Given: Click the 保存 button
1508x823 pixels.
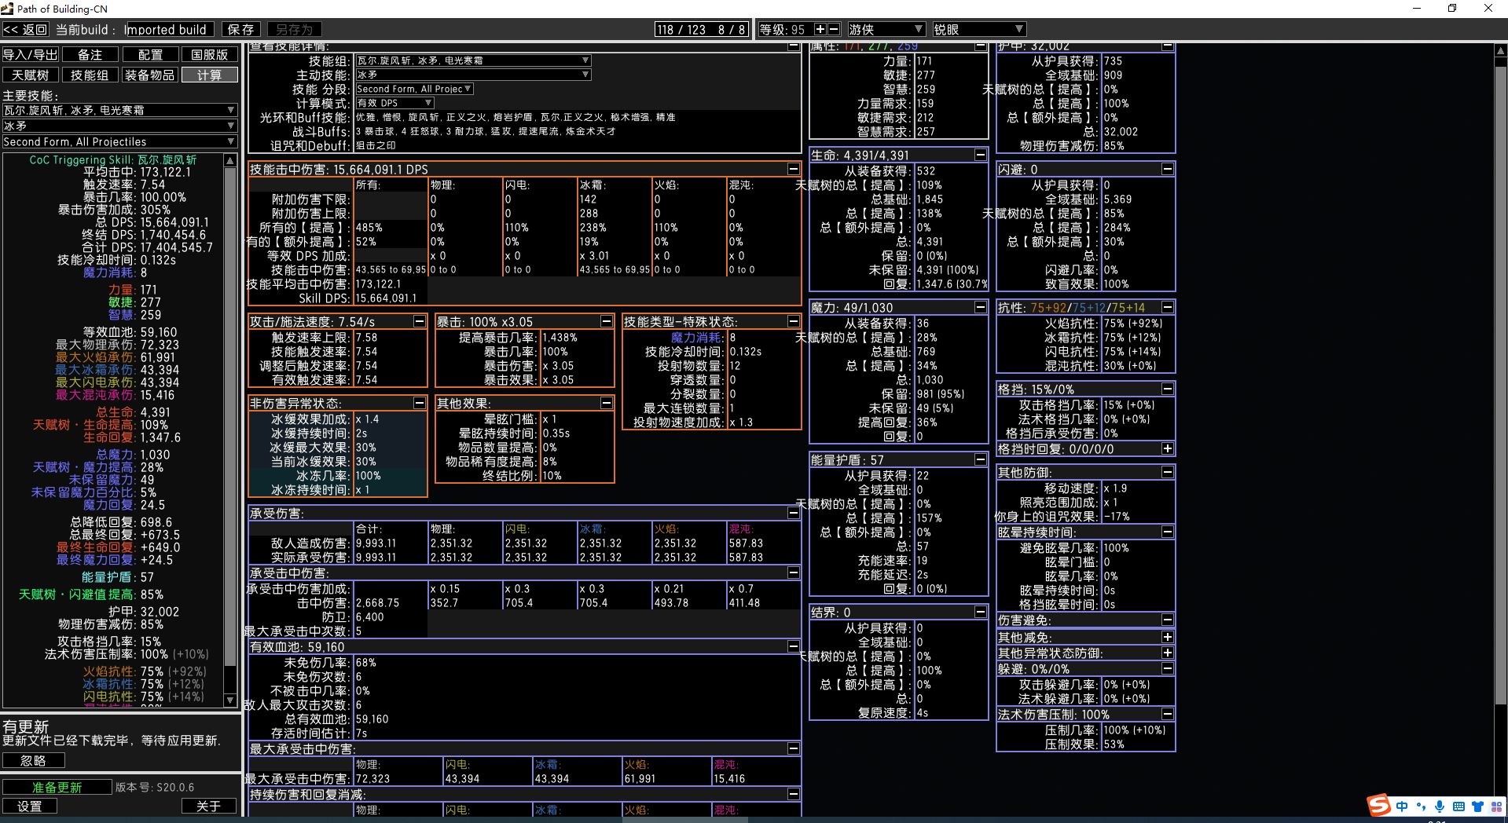Looking at the screenshot, I should 240,29.
